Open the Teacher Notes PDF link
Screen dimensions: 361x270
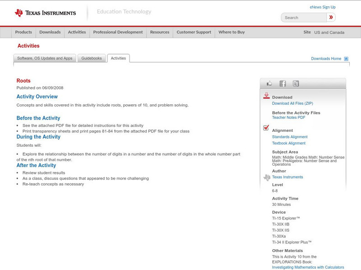(288, 117)
